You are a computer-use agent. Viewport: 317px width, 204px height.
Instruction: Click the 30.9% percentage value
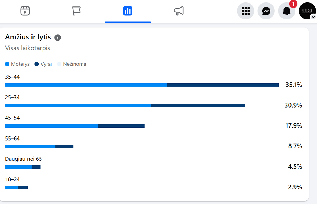(x=293, y=105)
